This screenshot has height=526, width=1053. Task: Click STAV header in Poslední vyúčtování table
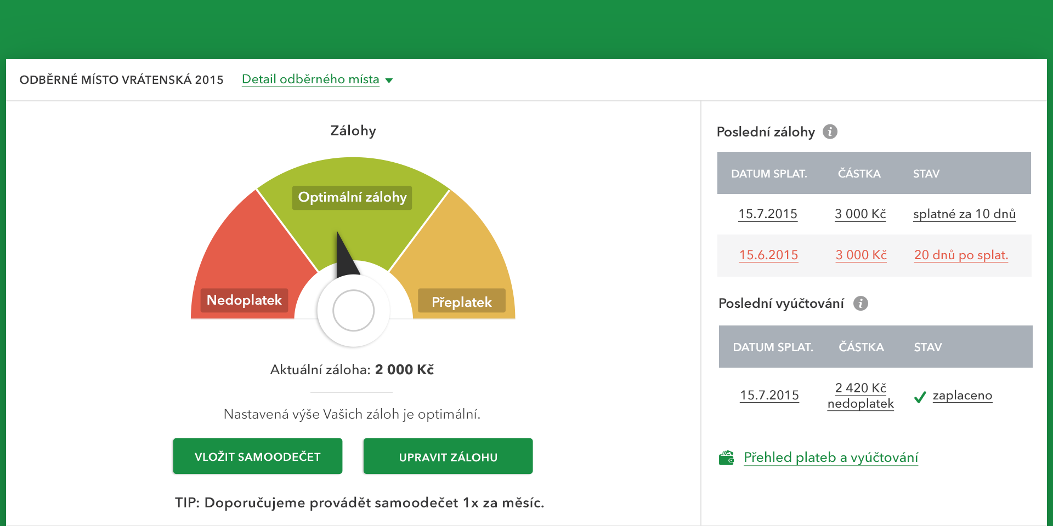[928, 347]
